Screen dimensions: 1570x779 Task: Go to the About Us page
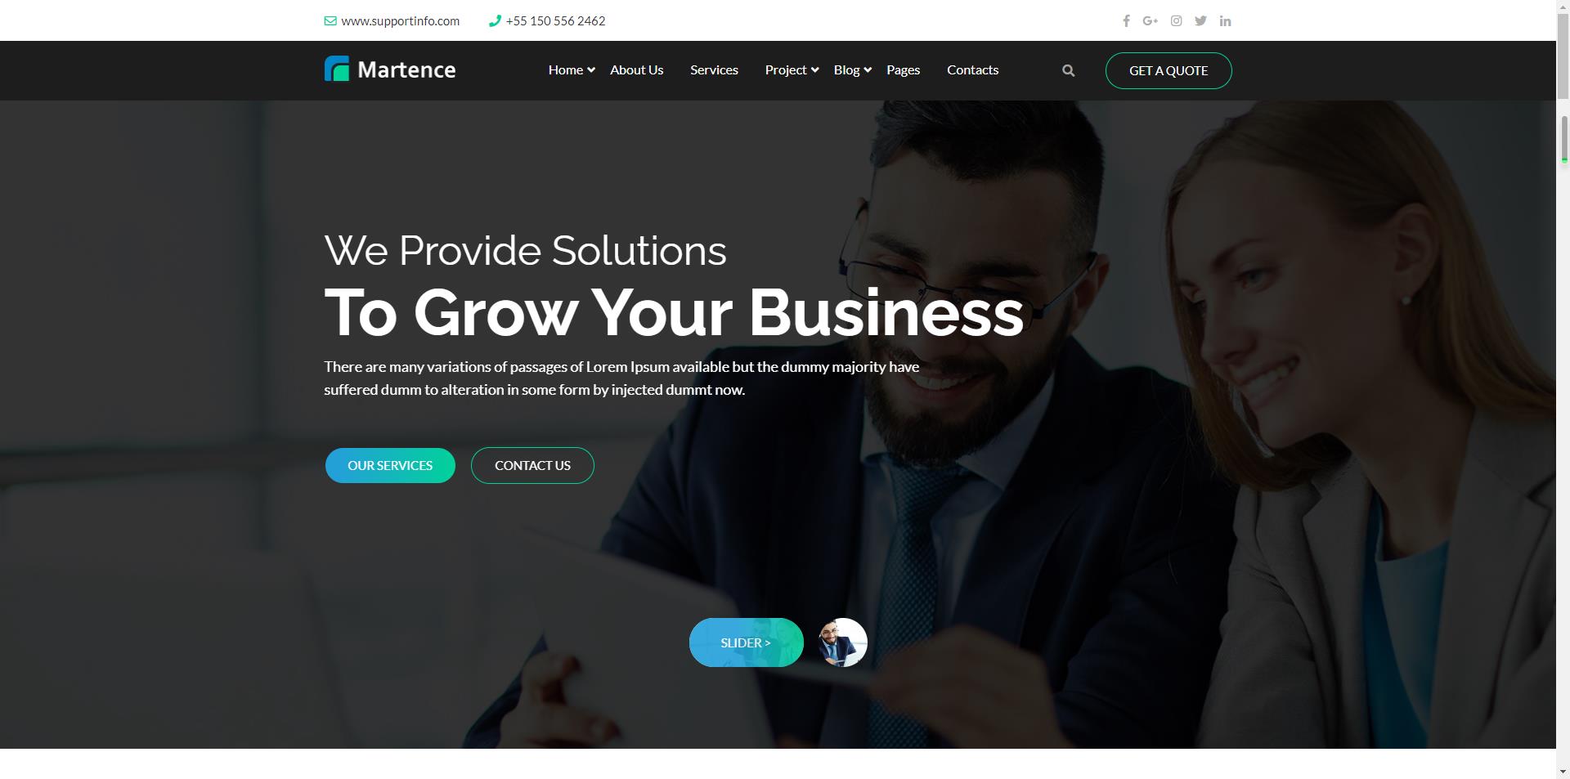point(636,70)
